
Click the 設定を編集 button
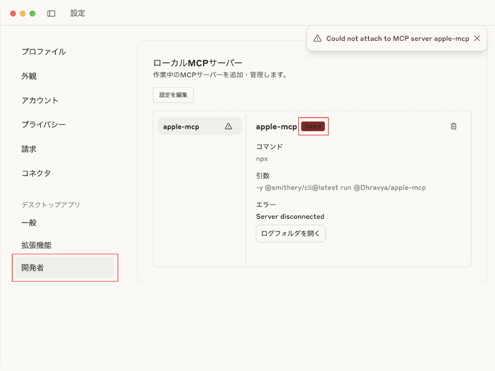click(173, 95)
